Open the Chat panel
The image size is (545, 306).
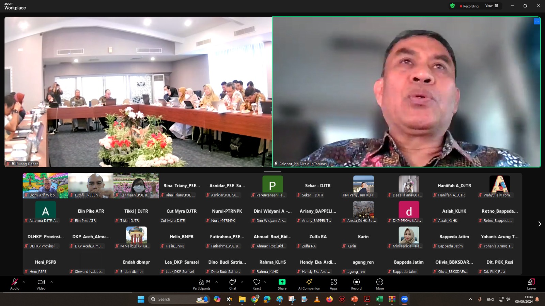233,284
